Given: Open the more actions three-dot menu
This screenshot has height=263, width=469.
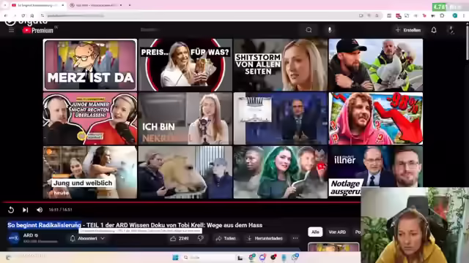Looking at the screenshot, I should point(295,238).
